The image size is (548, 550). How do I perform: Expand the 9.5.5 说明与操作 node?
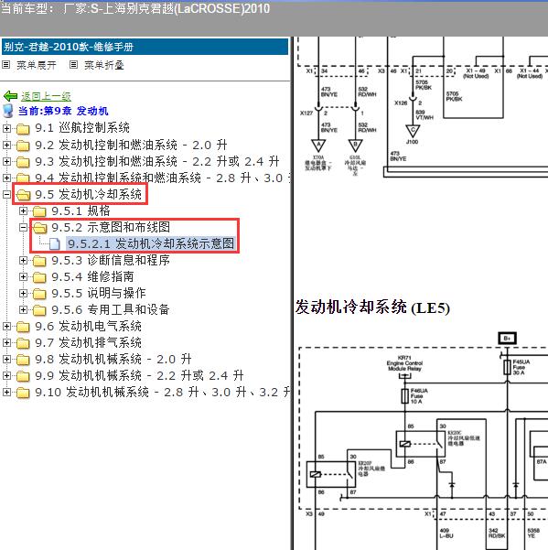tap(23, 293)
